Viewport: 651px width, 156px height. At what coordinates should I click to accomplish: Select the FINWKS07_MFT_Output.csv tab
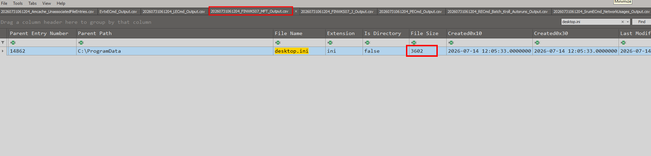tap(249, 11)
